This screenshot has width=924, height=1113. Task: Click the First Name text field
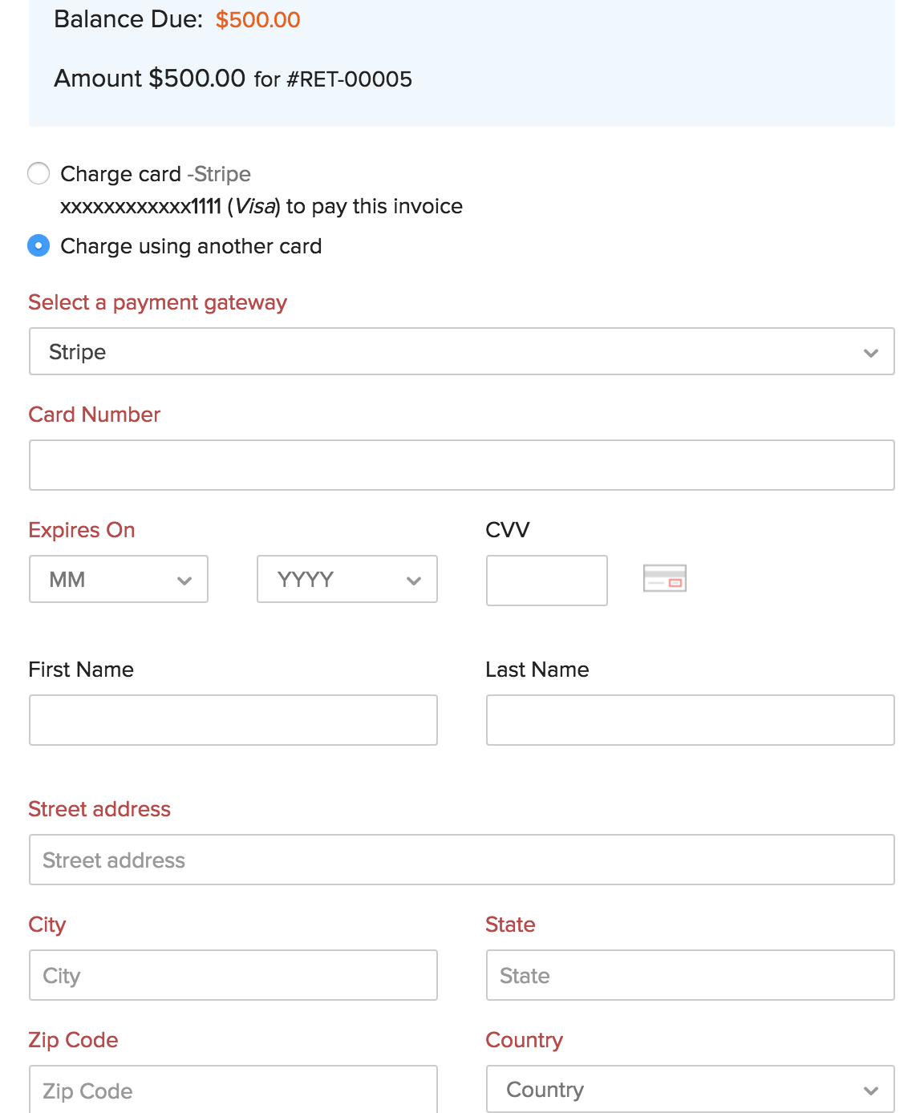(233, 720)
